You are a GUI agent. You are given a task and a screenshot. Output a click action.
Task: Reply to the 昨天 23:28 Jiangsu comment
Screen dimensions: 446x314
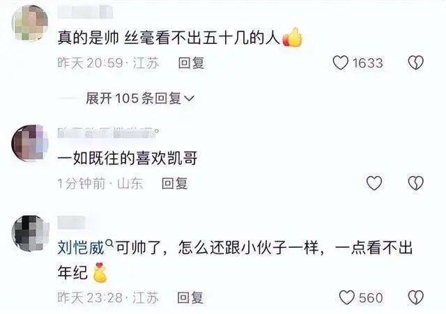point(190,298)
